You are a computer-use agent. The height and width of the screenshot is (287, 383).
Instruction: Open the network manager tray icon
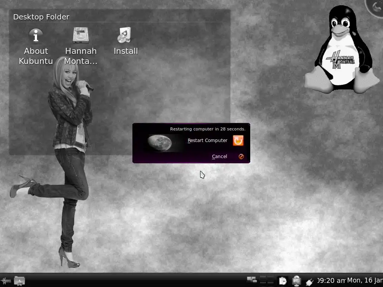(x=297, y=281)
